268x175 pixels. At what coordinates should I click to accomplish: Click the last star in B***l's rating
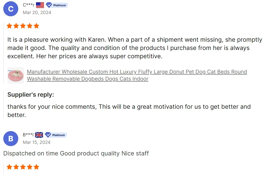[x=37, y=167]
